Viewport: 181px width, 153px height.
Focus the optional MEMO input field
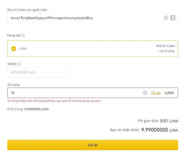(x=39, y=72)
